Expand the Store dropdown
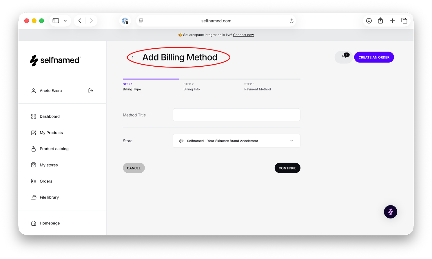This screenshot has width=432, height=259. tap(236, 141)
